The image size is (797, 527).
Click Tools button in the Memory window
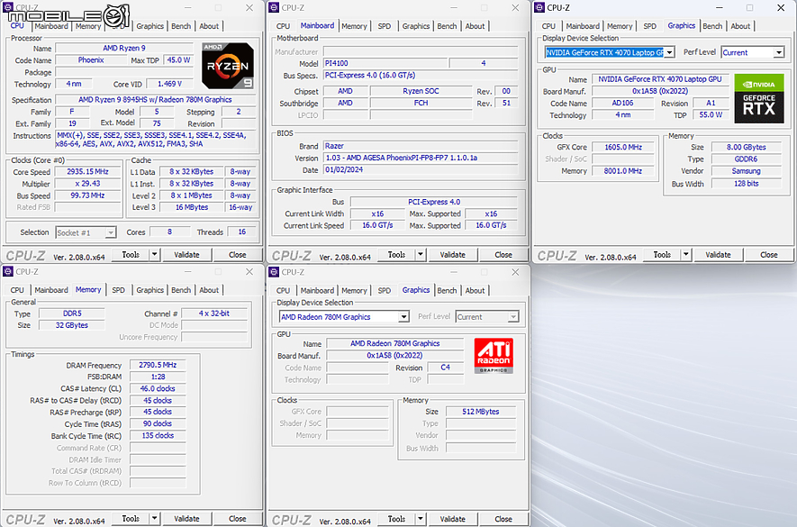tap(130, 518)
